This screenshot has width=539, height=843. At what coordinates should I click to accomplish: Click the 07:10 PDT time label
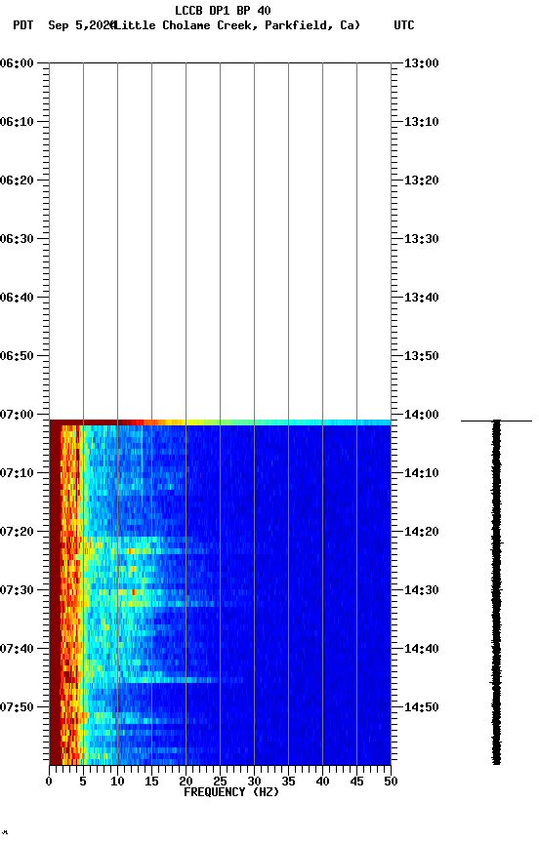tap(17, 473)
